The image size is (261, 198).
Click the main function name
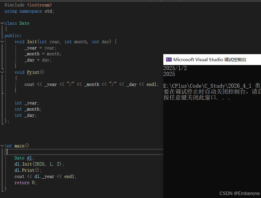tap(19, 146)
